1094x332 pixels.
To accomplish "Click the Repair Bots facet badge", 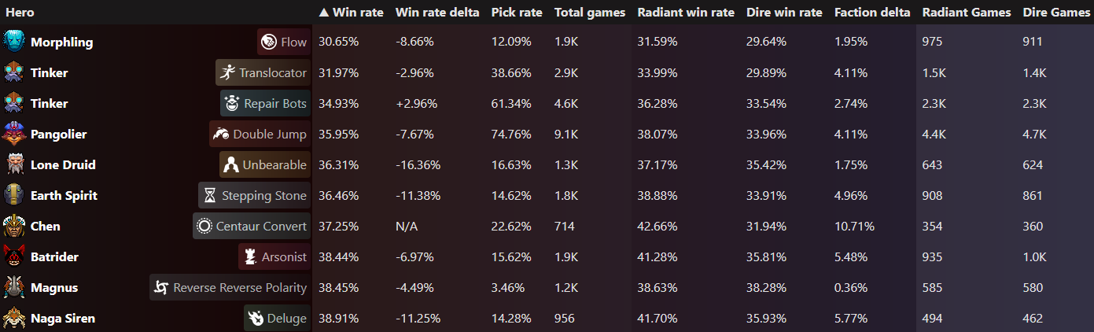I will pyautogui.click(x=265, y=103).
